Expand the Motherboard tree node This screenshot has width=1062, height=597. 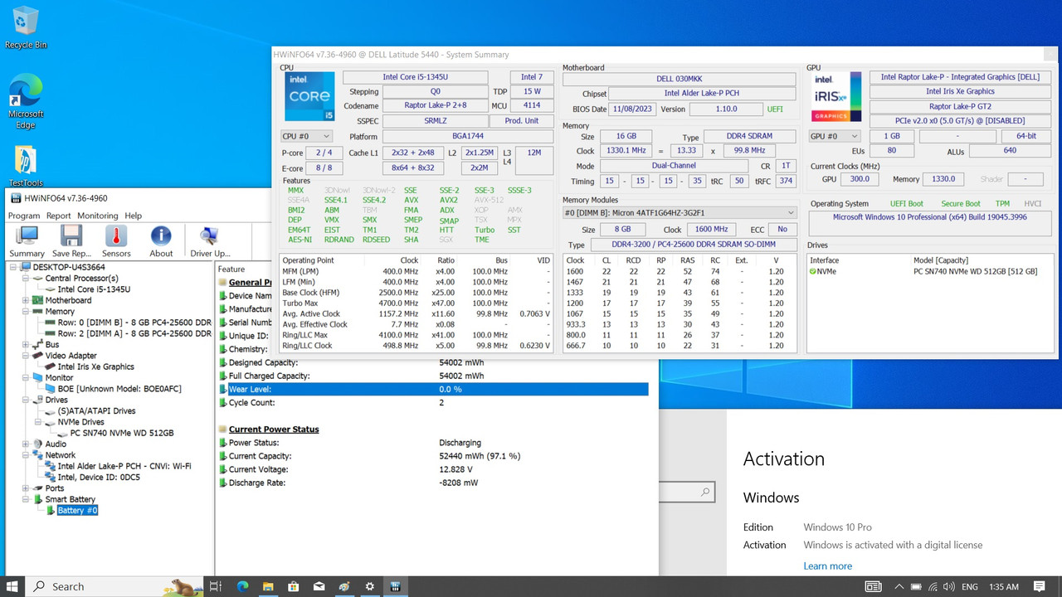pyautogui.click(x=26, y=300)
